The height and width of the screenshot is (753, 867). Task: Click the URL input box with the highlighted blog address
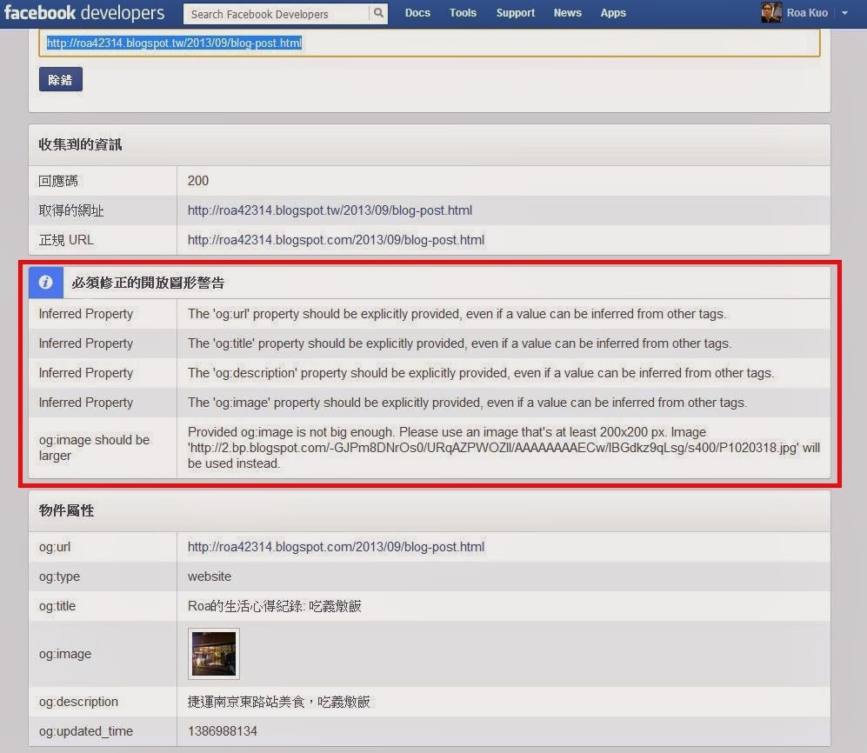(429, 43)
